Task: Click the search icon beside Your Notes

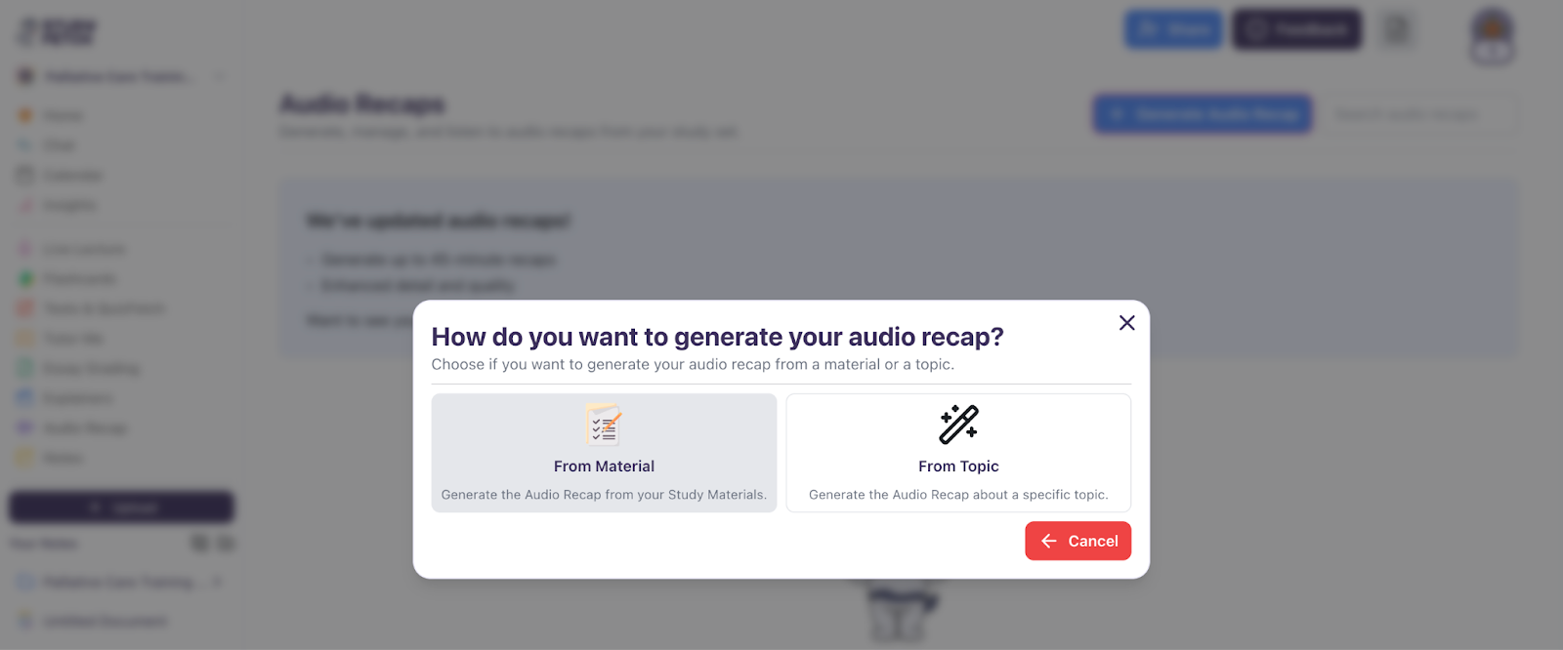Action: 200,543
